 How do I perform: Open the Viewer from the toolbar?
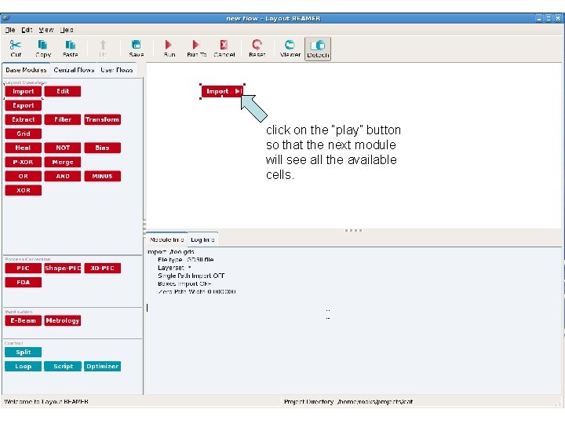click(290, 44)
